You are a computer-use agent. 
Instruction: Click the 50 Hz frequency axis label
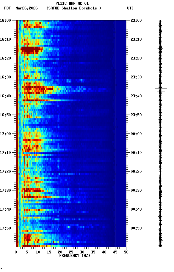(126, 252)
